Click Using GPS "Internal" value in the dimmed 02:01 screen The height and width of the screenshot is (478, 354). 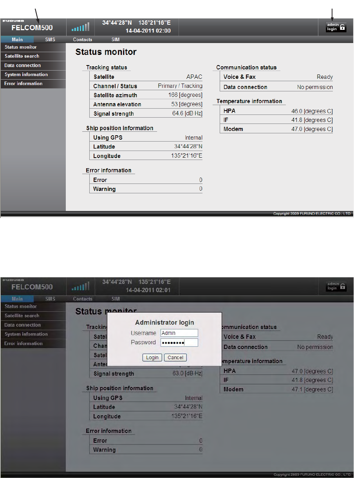194,398
